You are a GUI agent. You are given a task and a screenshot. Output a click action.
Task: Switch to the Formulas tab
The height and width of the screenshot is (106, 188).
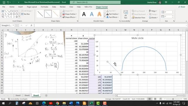pyautogui.click(x=44, y=7)
